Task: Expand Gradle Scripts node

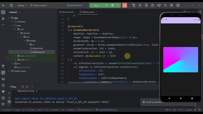Action: pyautogui.click(x=9, y=71)
